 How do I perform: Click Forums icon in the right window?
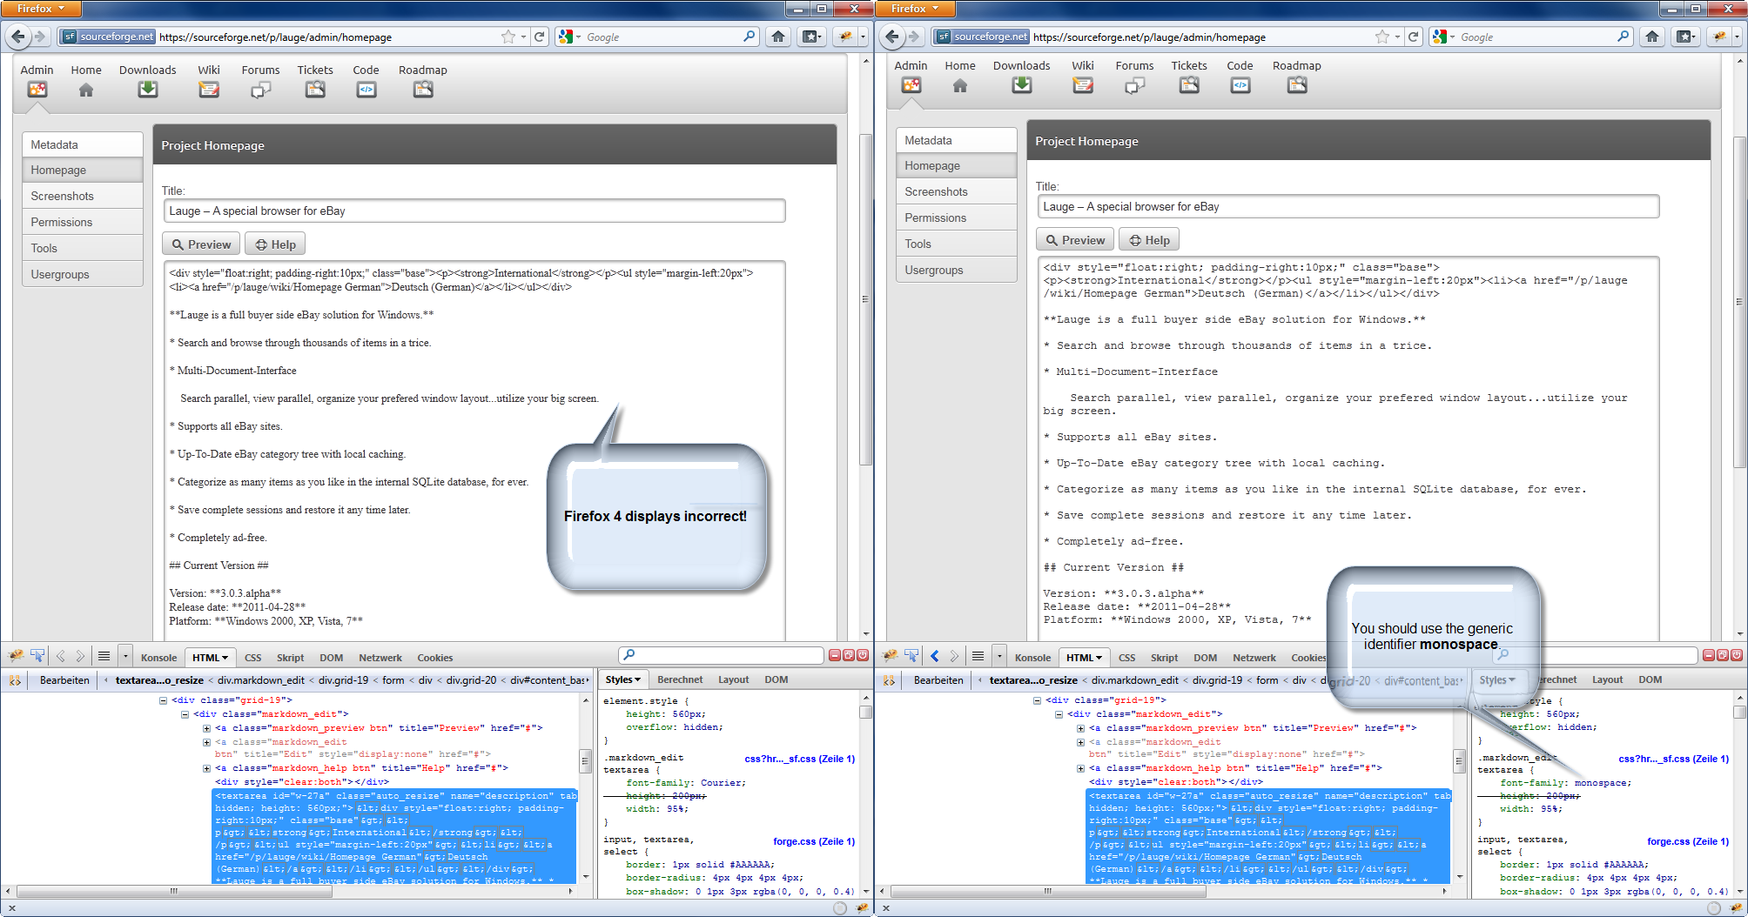[1134, 85]
